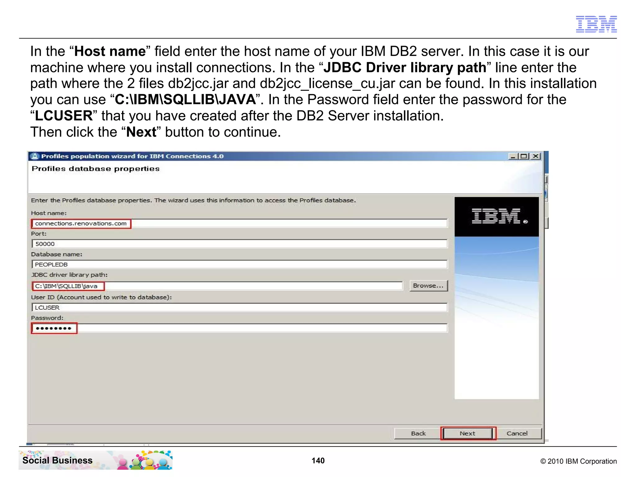Click into the Password field

coord(239,328)
